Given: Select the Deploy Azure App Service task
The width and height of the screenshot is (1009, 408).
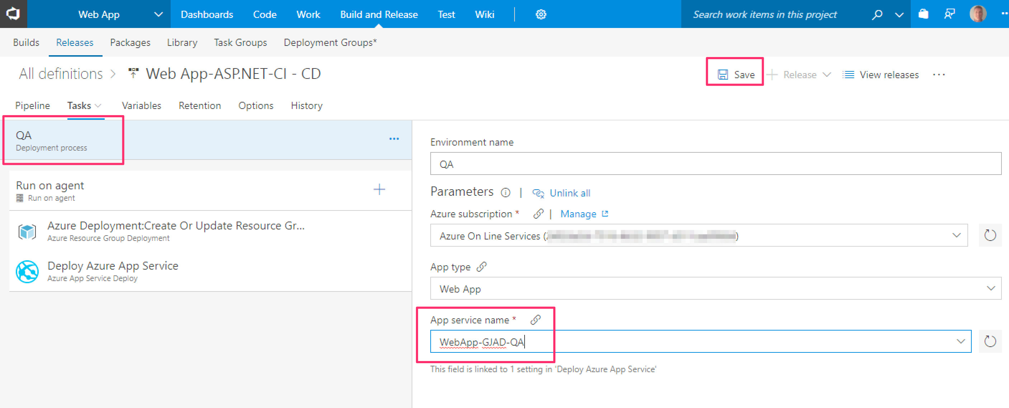Looking at the screenshot, I should pyautogui.click(x=113, y=271).
